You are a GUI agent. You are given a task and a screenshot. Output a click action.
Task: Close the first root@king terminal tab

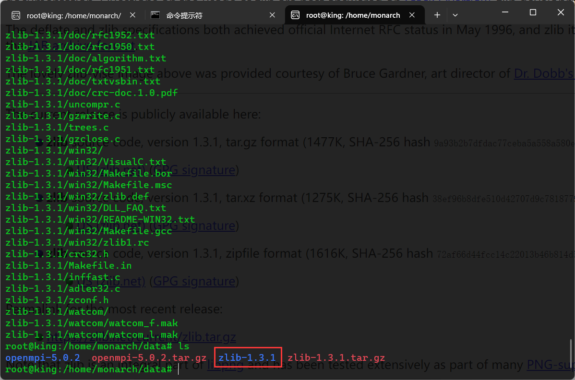click(x=133, y=15)
